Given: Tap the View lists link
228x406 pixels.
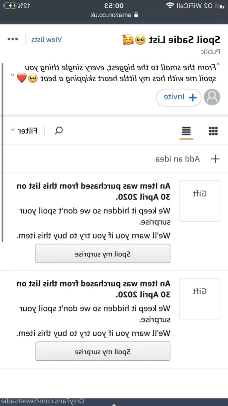Looking at the screenshot, I should 47,40.
